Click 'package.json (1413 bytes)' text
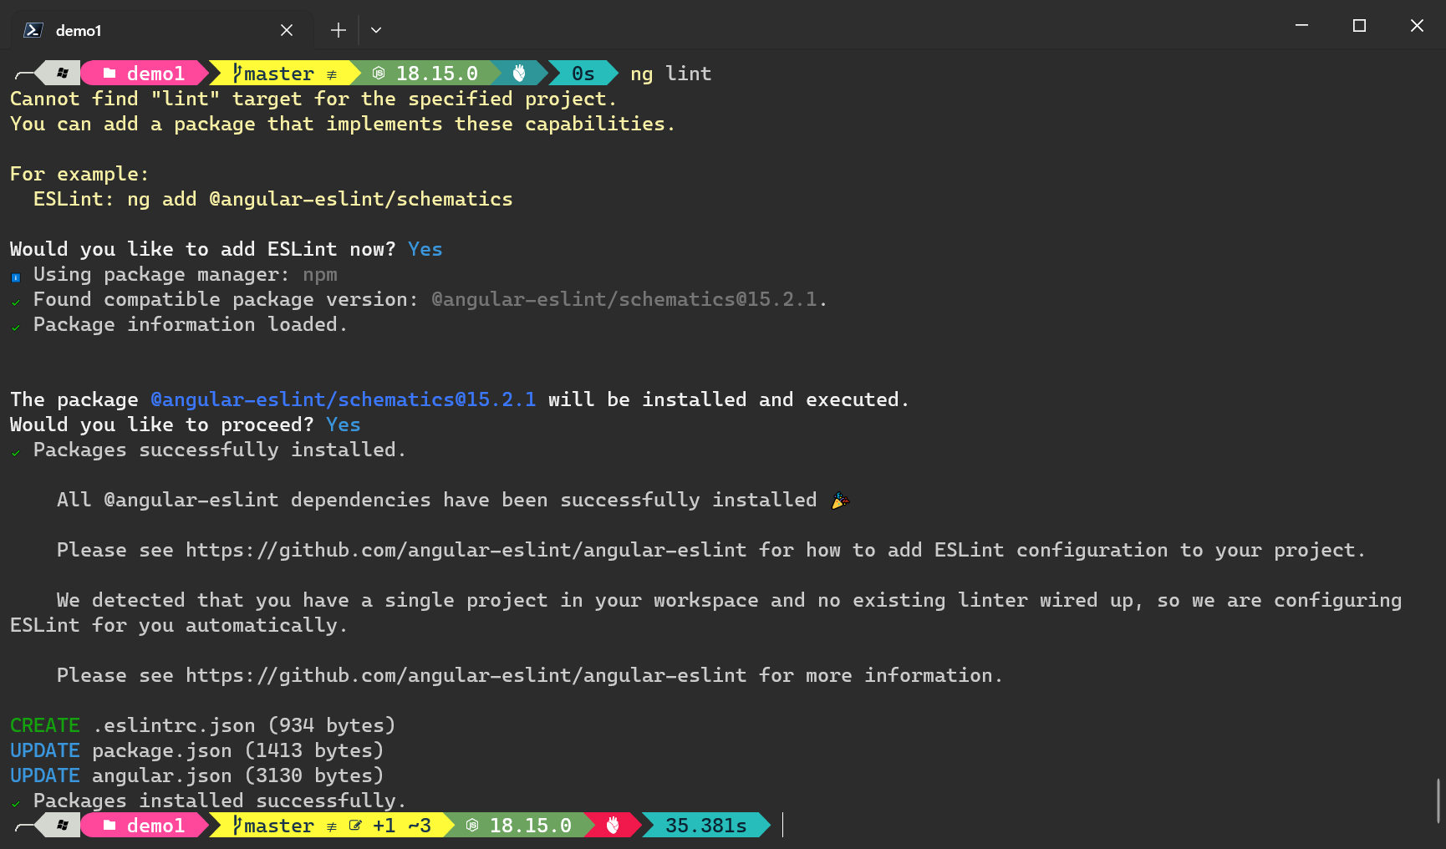 (238, 750)
